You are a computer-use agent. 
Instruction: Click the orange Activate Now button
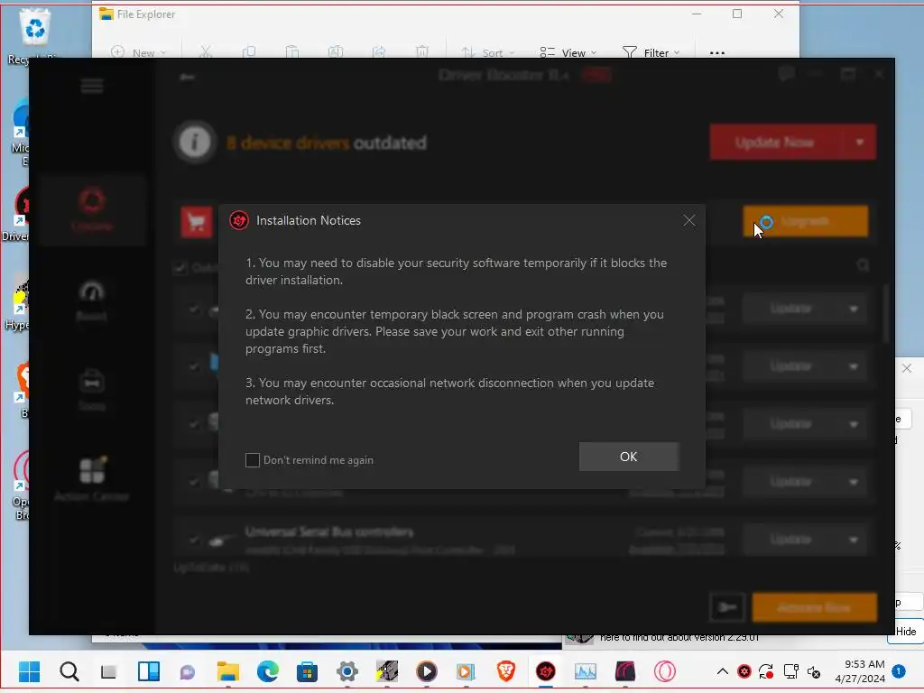click(815, 607)
